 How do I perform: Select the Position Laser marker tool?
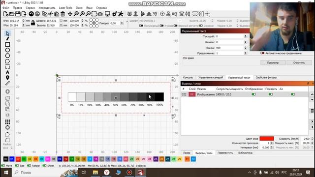click(x=8, y=78)
